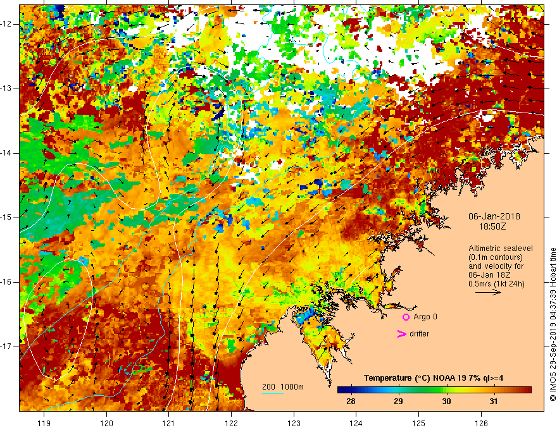Click the 30 value on color scale
Image resolution: width=557 pixels, height=430 pixels.
click(x=446, y=402)
